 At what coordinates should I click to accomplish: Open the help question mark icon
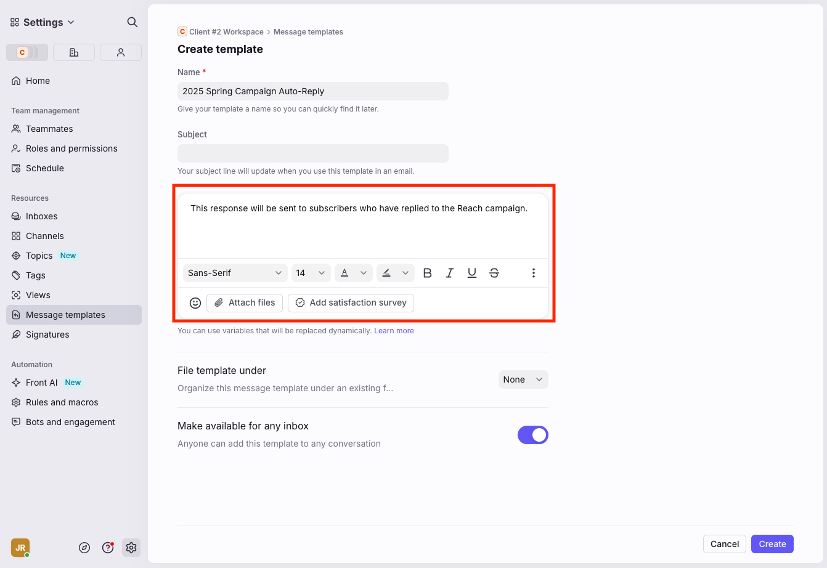click(108, 548)
